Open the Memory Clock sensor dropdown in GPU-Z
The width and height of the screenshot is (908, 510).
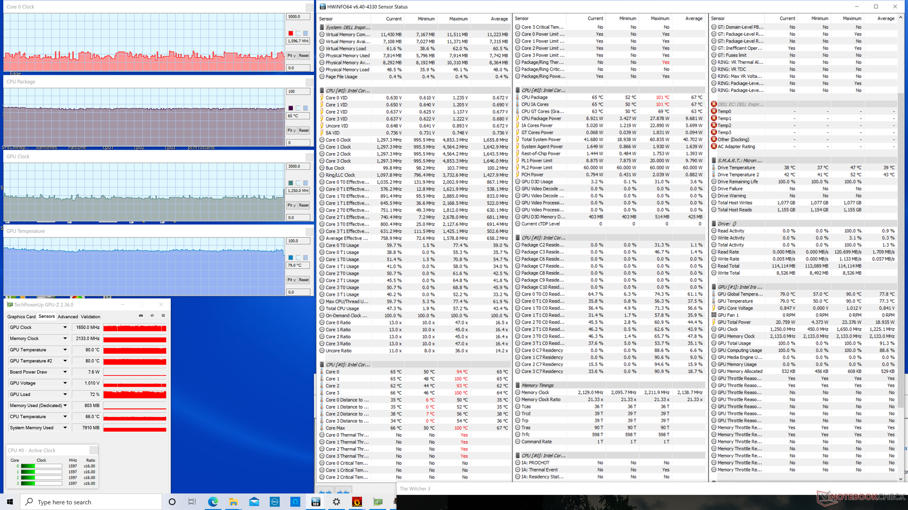pos(65,339)
